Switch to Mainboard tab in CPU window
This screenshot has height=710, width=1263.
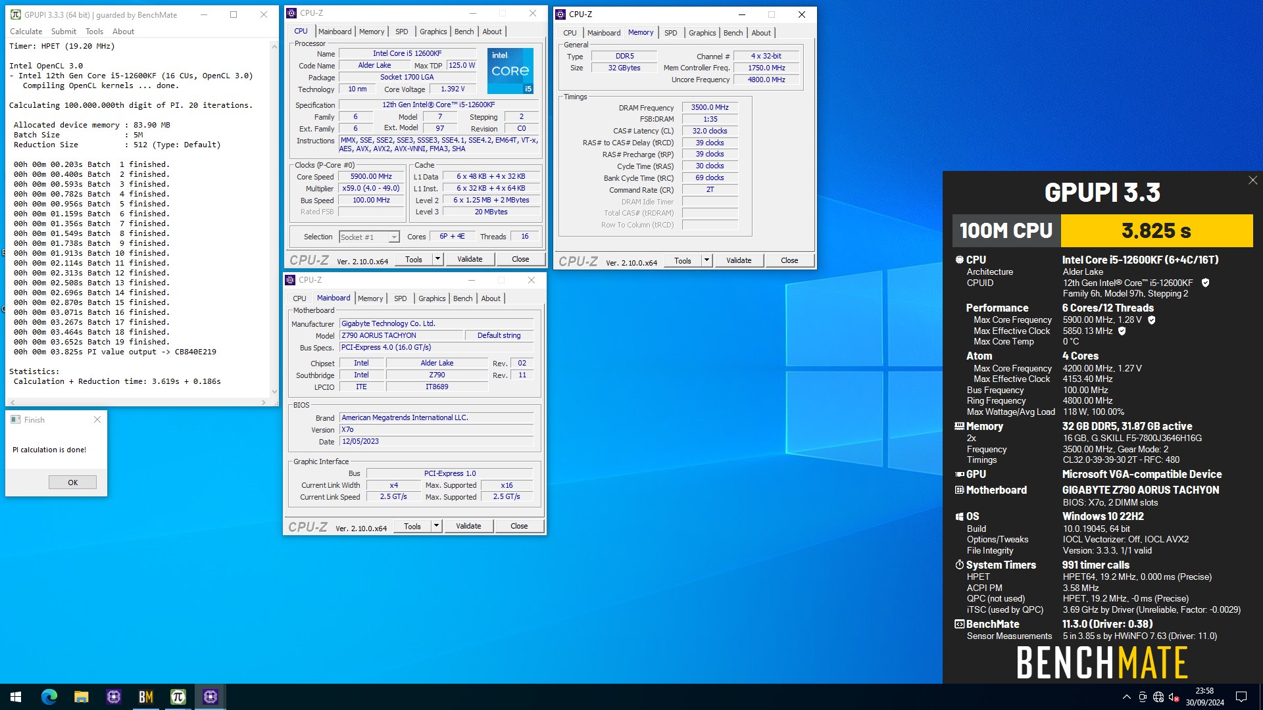335,32
